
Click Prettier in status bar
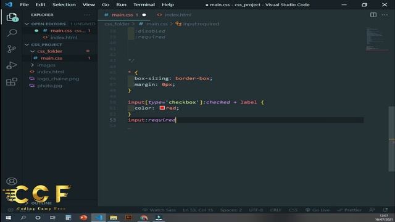(x=349, y=210)
